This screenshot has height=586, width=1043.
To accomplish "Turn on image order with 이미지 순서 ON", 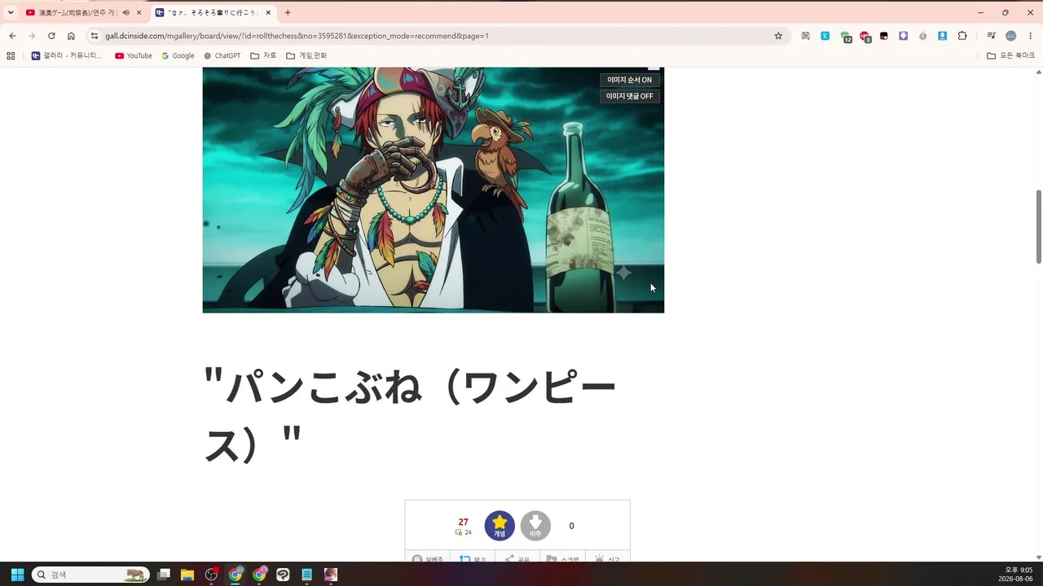I will coord(629,80).
